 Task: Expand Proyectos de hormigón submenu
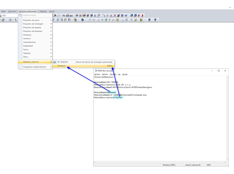(51, 24)
